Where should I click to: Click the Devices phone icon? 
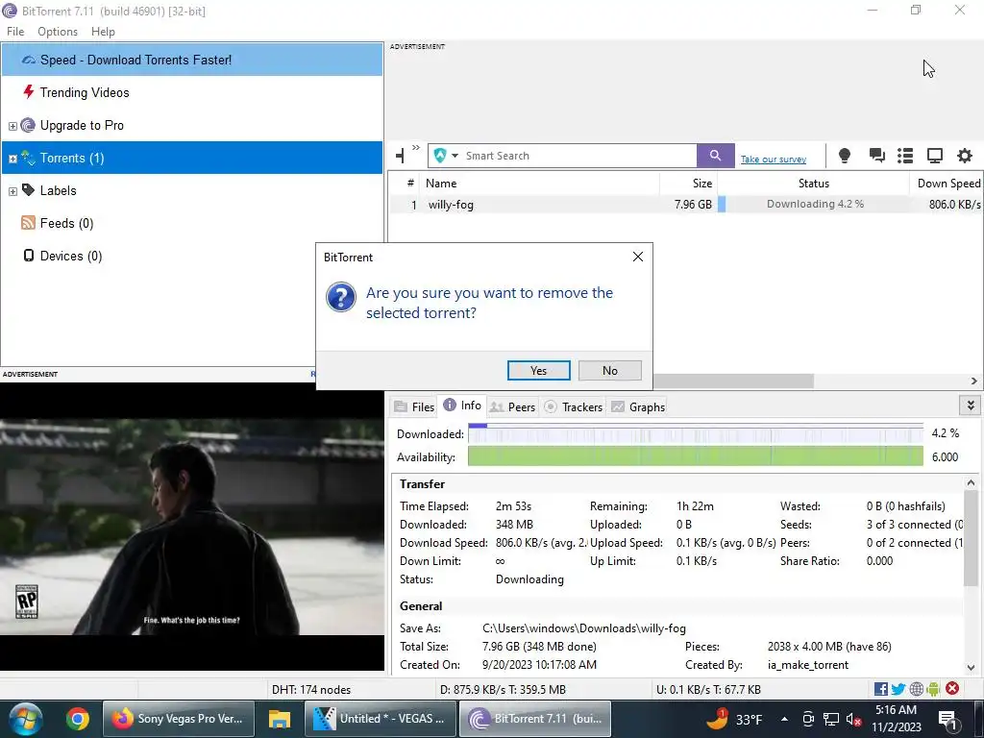pyautogui.click(x=28, y=256)
